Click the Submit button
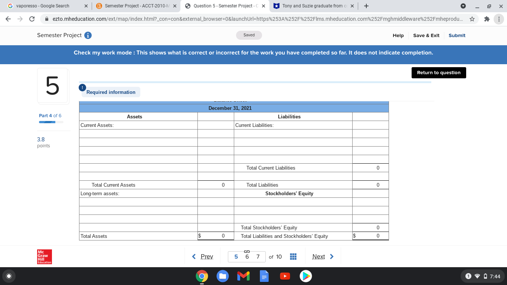 point(457,35)
